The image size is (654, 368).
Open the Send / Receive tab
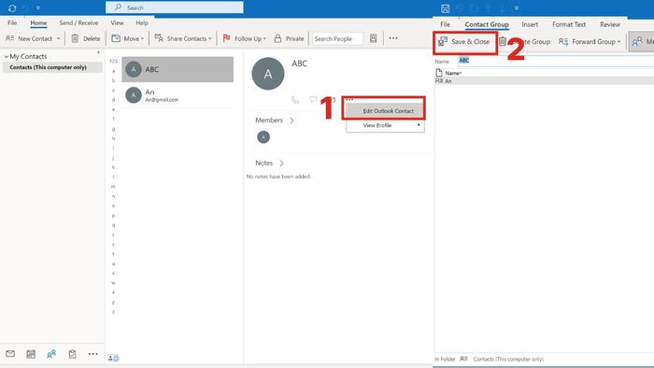(x=78, y=23)
